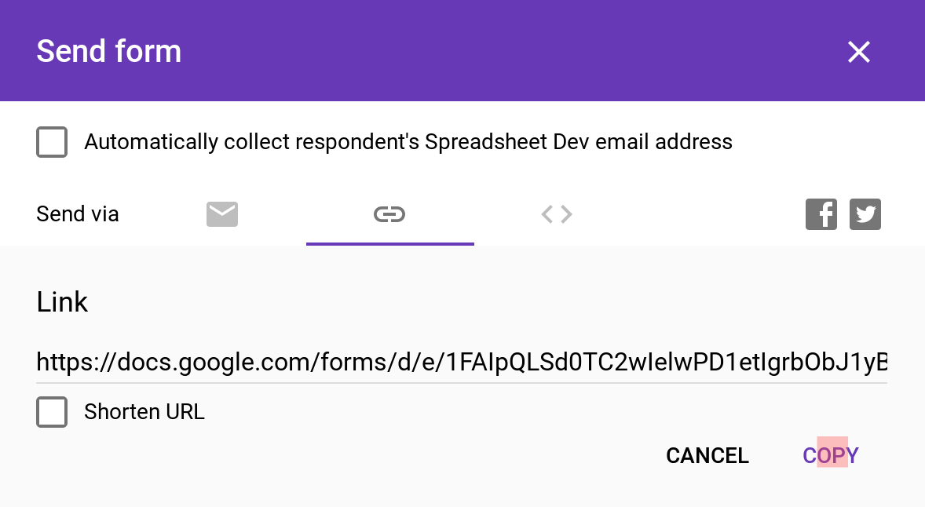Click the 'Automatically collect respondent's' label text

(x=252, y=142)
